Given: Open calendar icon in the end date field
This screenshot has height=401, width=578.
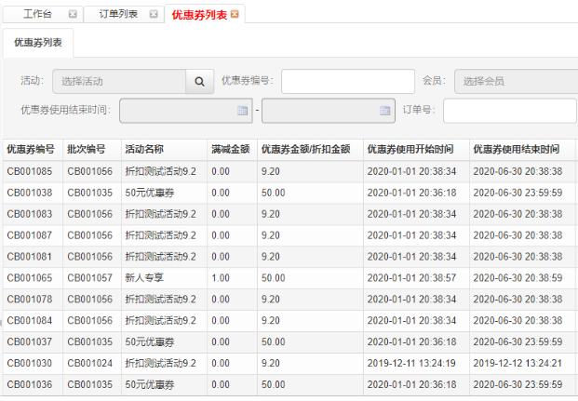Looking at the screenshot, I should [384, 110].
